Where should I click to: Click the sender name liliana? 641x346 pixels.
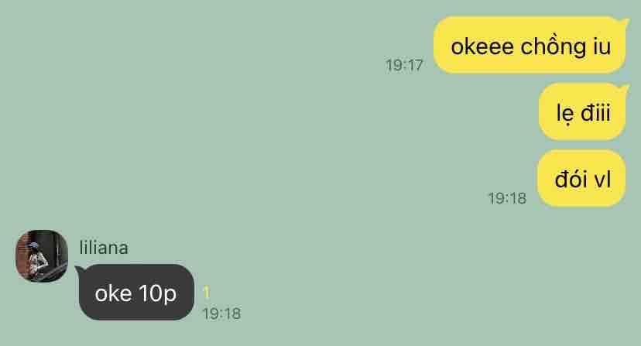pyautogui.click(x=104, y=248)
